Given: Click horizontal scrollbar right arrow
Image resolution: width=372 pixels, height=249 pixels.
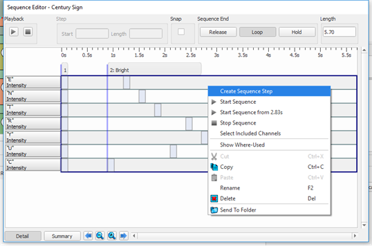Looking at the screenshot, I should (355, 236).
